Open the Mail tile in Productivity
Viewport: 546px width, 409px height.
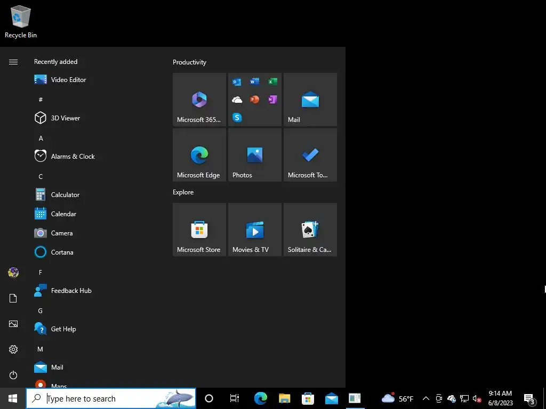pyautogui.click(x=310, y=100)
